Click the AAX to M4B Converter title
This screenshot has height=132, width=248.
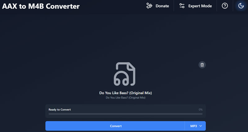point(41,6)
